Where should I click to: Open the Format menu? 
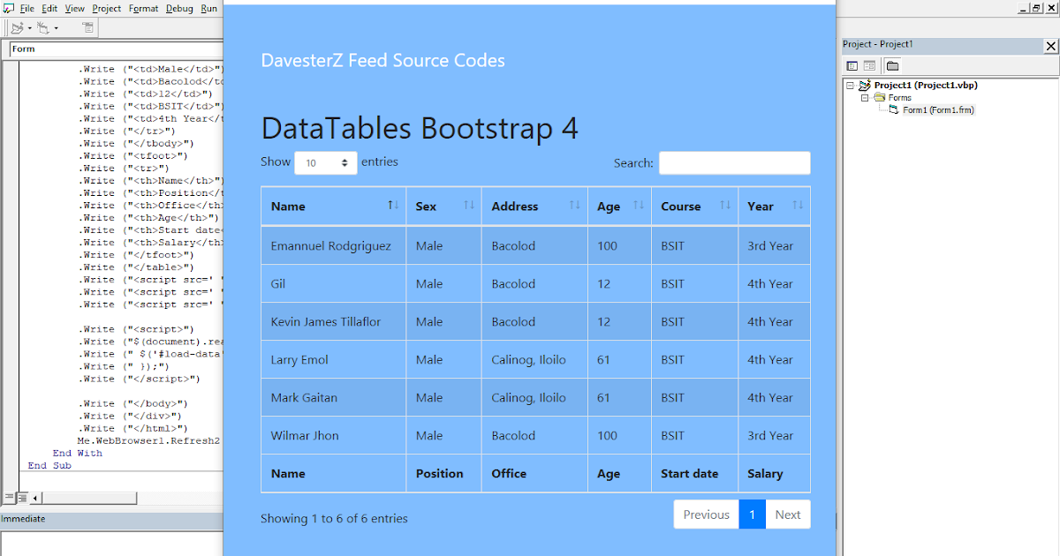tap(143, 8)
